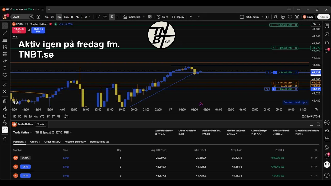Reverse the +302.40 USD position
Screen dimensions: 331x186
(x=267, y=89)
